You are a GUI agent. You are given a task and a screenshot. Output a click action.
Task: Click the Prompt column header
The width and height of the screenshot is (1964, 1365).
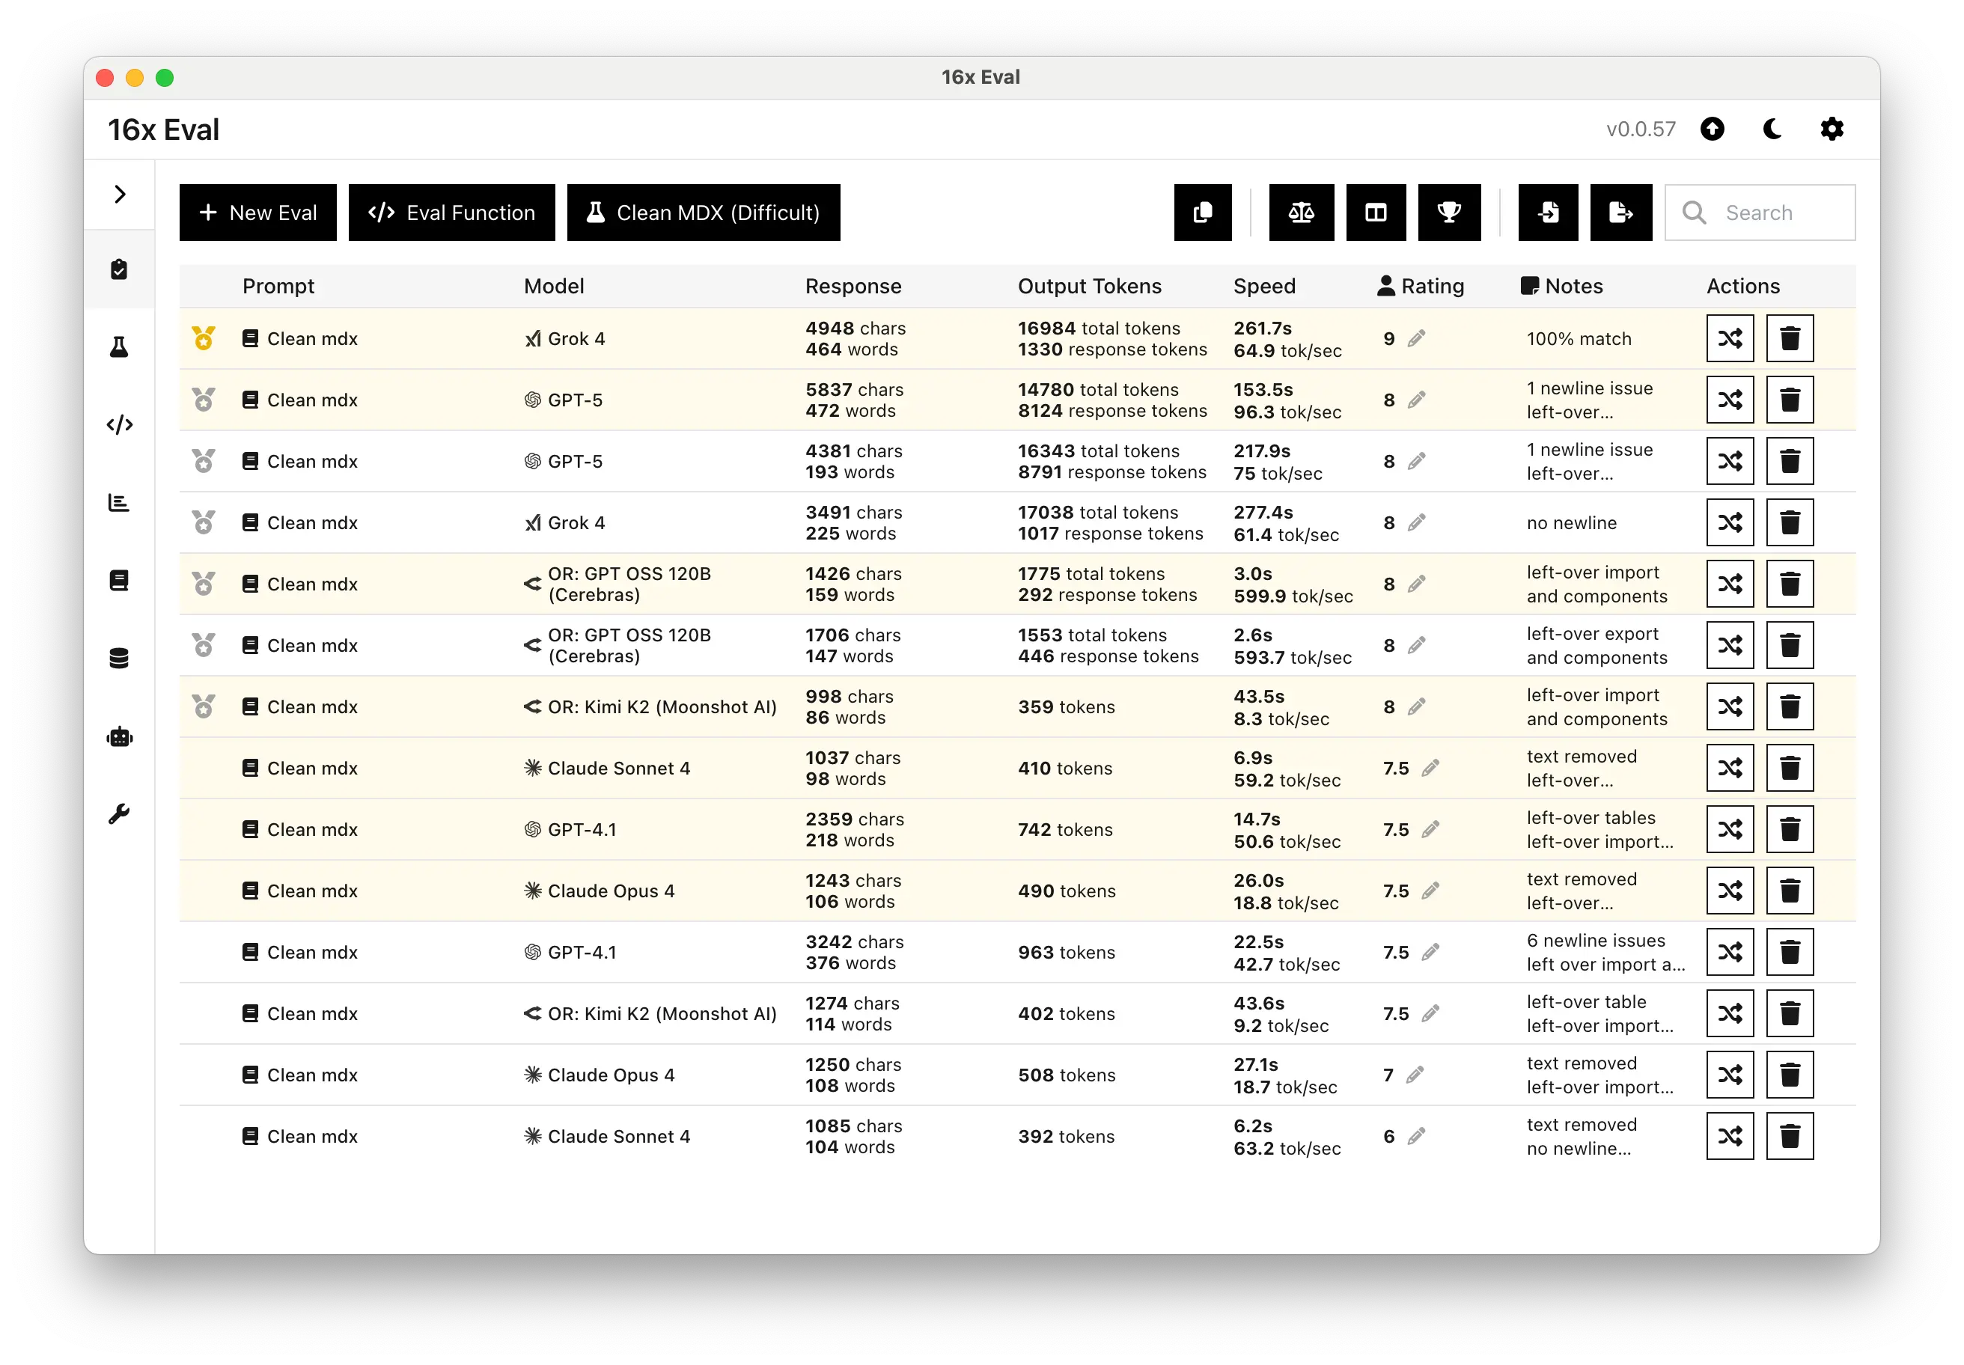pyautogui.click(x=278, y=286)
